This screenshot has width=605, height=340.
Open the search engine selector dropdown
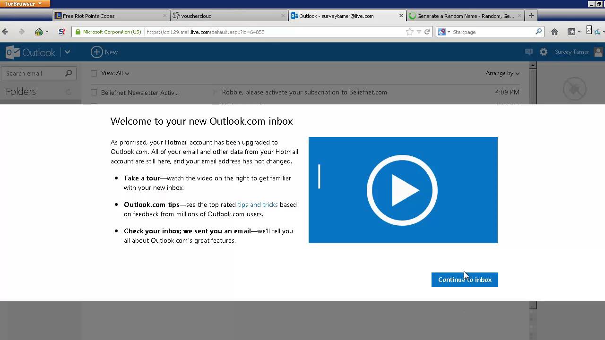[x=444, y=32]
